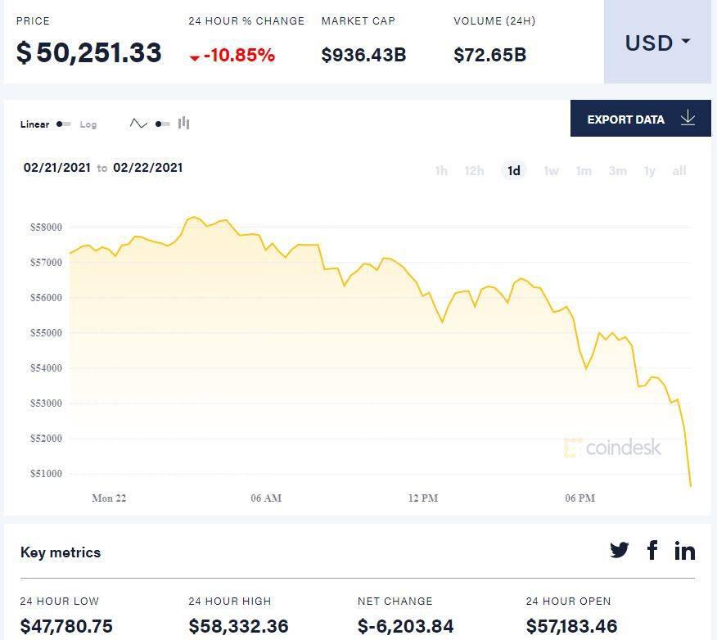
Task: Toggle between line and bar chart display
Action: 160,122
